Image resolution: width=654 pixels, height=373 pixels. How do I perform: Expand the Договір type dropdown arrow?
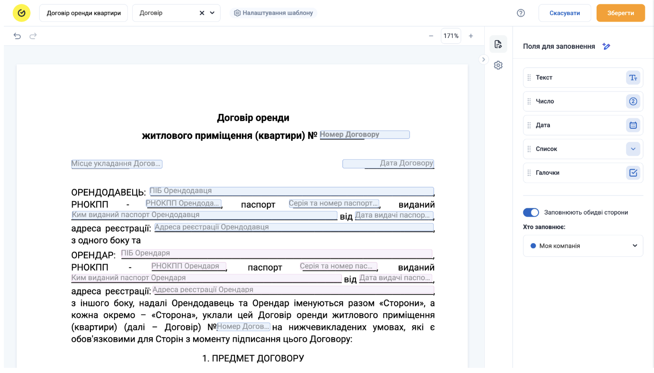point(212,13)
